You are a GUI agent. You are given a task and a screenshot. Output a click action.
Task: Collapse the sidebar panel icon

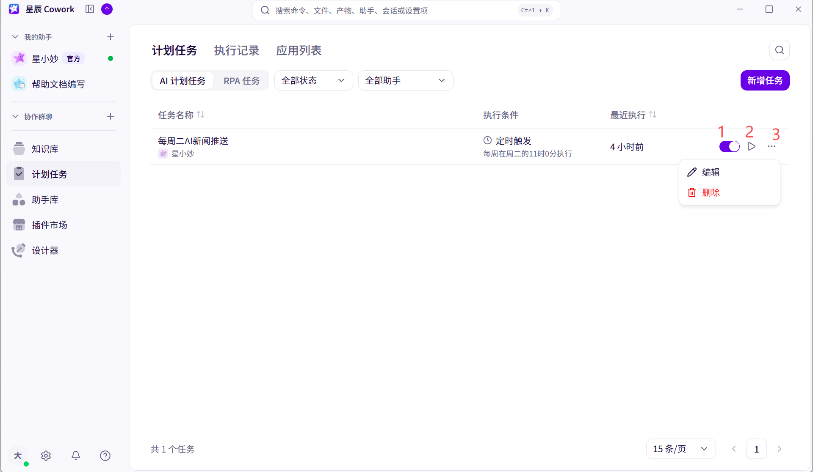pos(90,9)
